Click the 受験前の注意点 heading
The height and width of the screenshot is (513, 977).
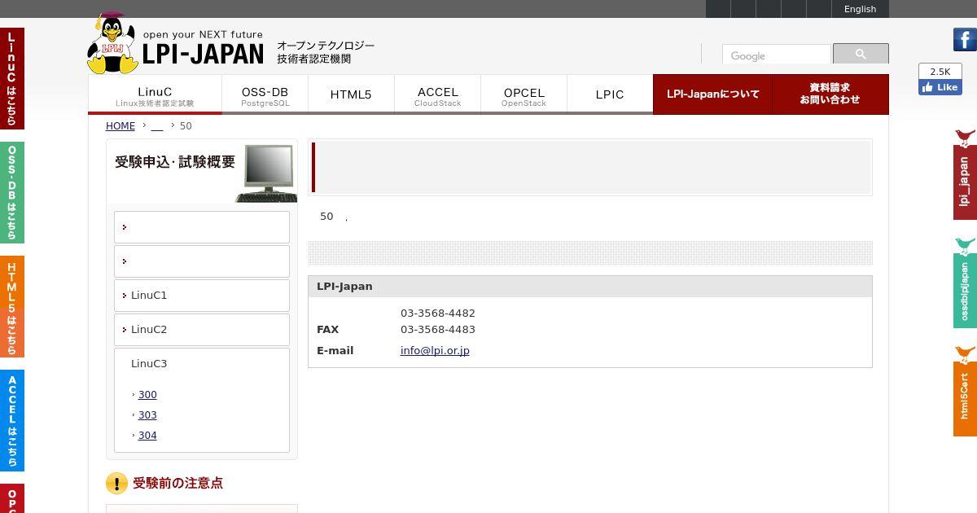click(x=177, y=483)
